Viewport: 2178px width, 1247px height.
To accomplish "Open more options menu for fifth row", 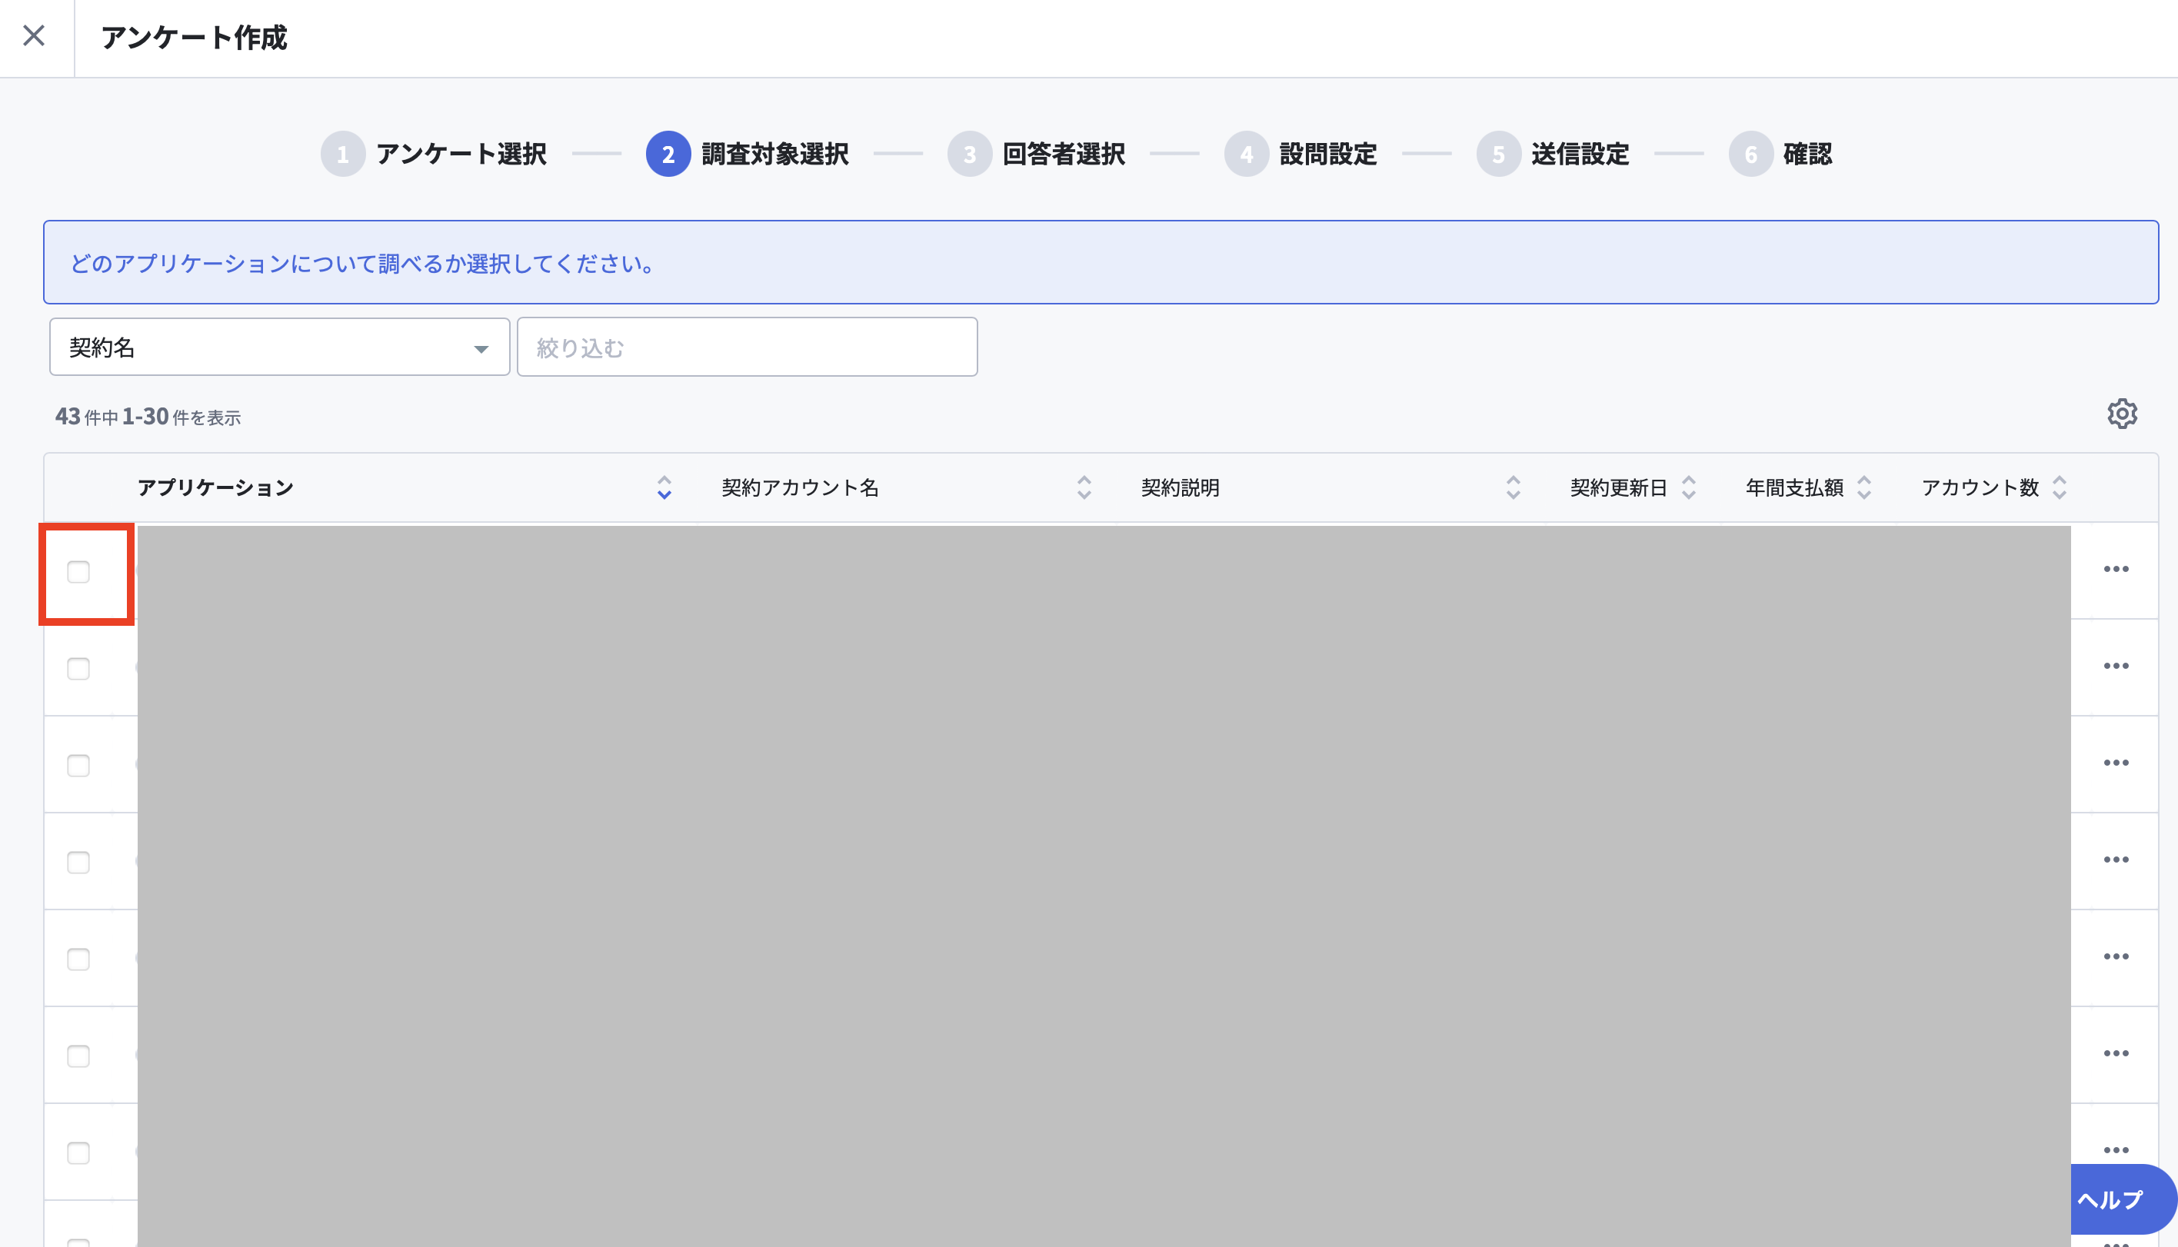I will pos(2116,956).
